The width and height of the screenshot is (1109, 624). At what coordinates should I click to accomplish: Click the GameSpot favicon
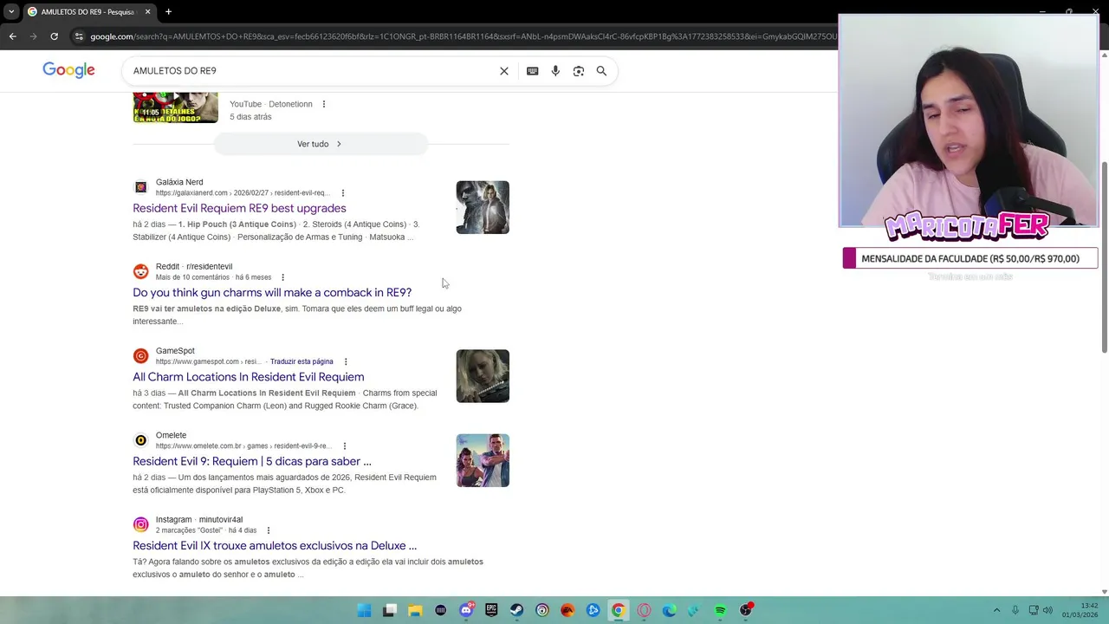click(140, 356)
